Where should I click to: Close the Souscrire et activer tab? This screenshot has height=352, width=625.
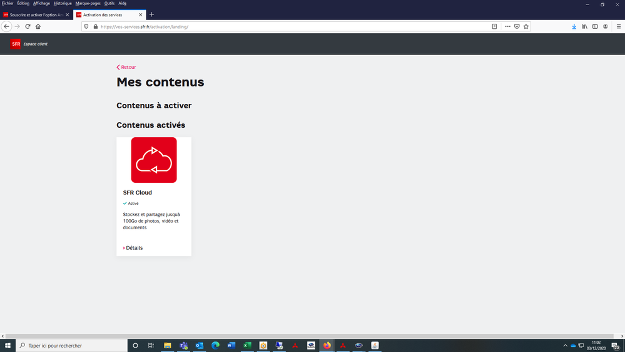(67, 15)
